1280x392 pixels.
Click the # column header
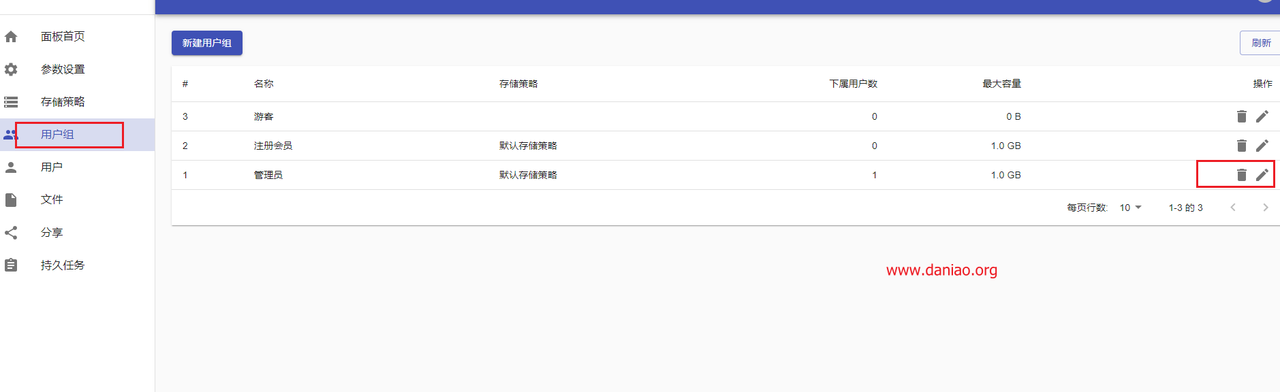[185, 84]
